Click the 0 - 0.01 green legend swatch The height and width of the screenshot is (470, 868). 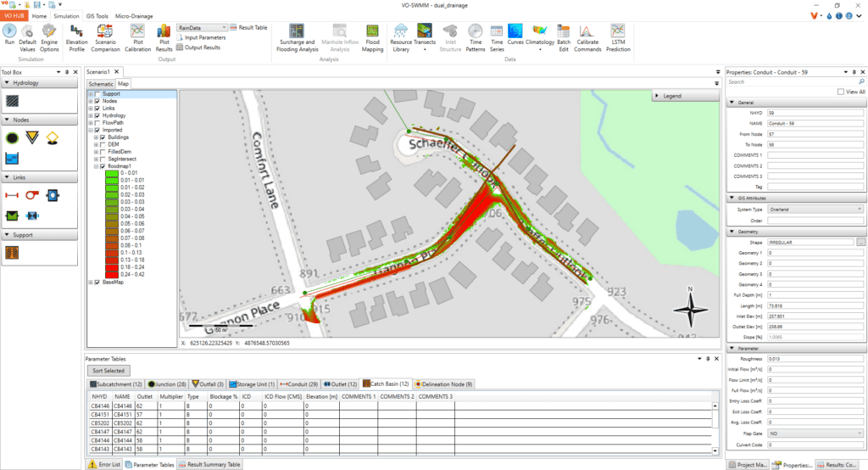[x=112, y=173]
